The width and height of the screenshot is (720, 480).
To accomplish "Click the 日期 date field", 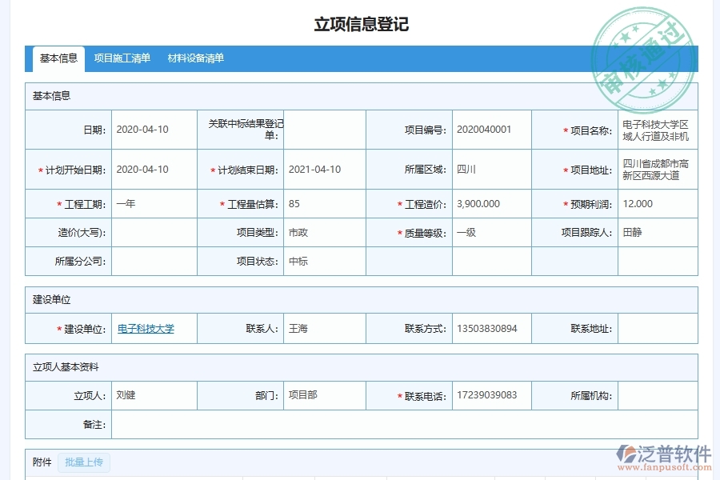I will (152, 130).
